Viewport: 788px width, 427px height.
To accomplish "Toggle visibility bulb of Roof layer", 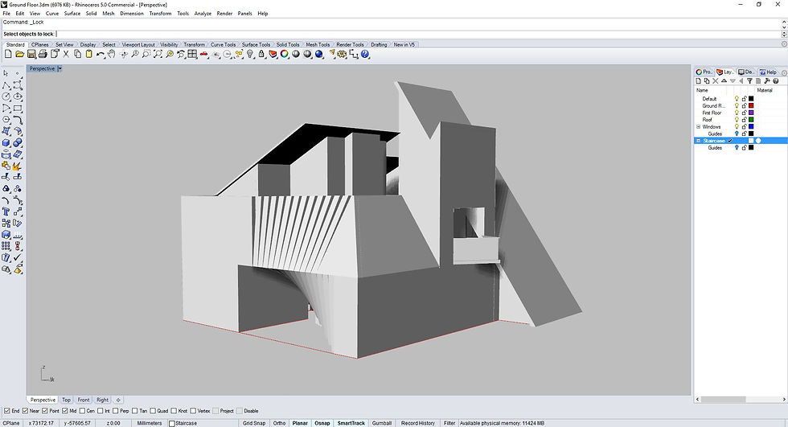I will pyautogui.click(x=737, y=120).
